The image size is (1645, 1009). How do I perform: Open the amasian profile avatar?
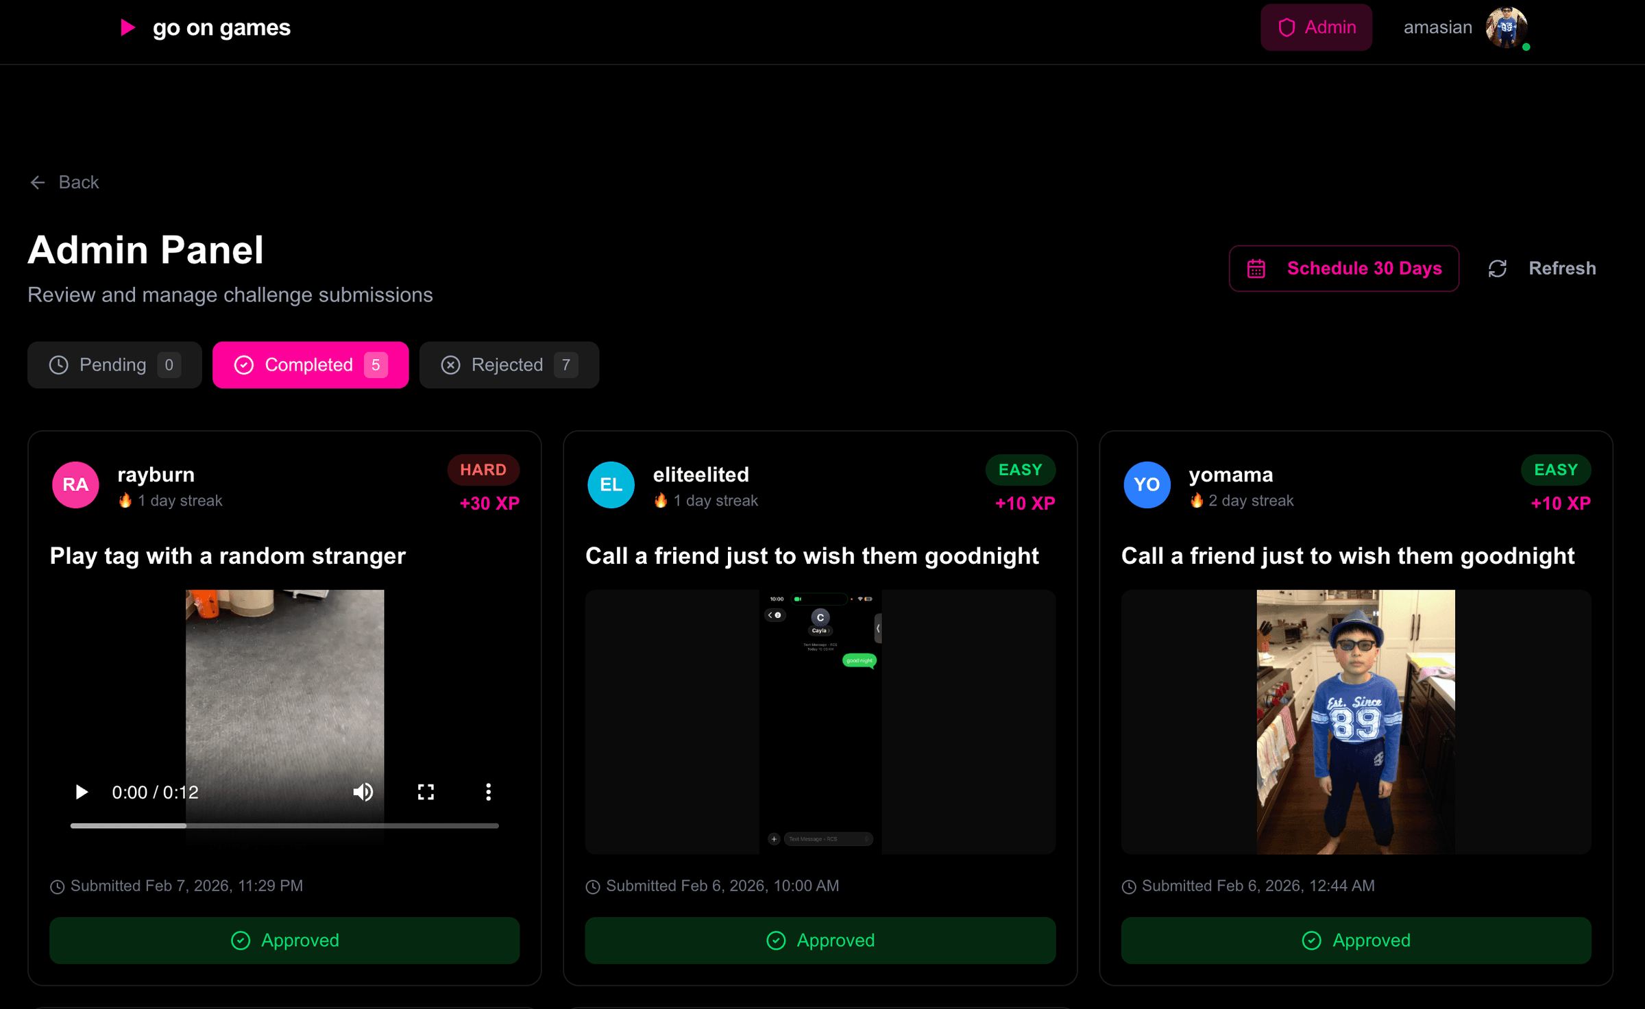click(x=1505, y=27)
